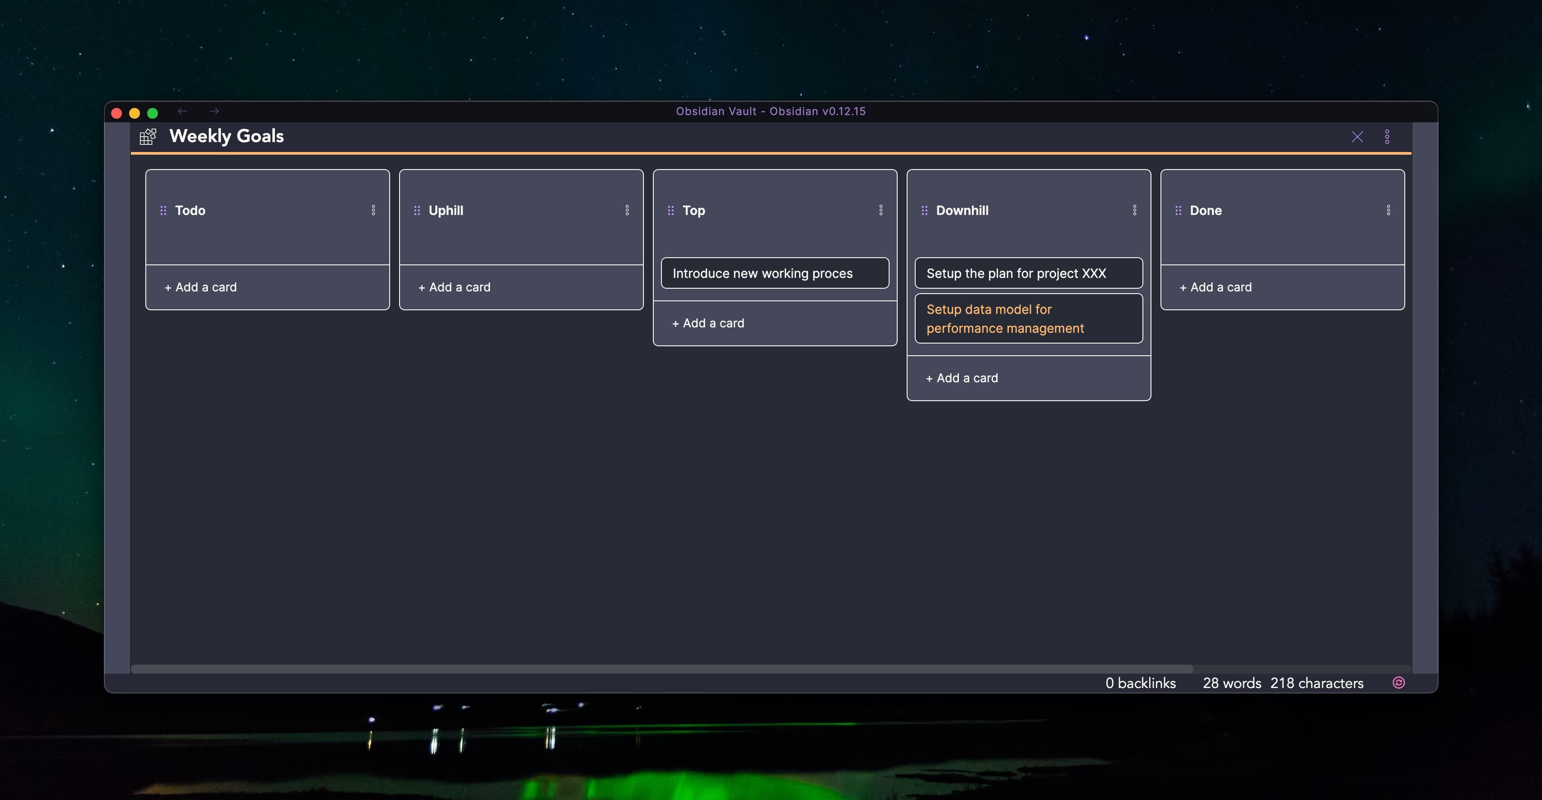The height and width of the screenshot is (800, 1542).
Task: Add a card to the Done list
Action: point(1216,287)
